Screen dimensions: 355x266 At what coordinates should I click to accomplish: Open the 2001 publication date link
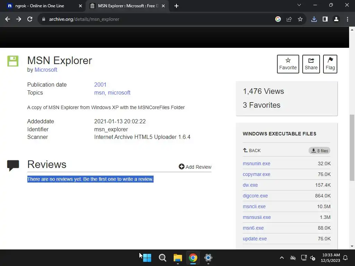100,85
